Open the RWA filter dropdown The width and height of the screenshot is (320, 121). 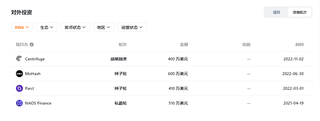pyautogui.click(x=22, y=27)
